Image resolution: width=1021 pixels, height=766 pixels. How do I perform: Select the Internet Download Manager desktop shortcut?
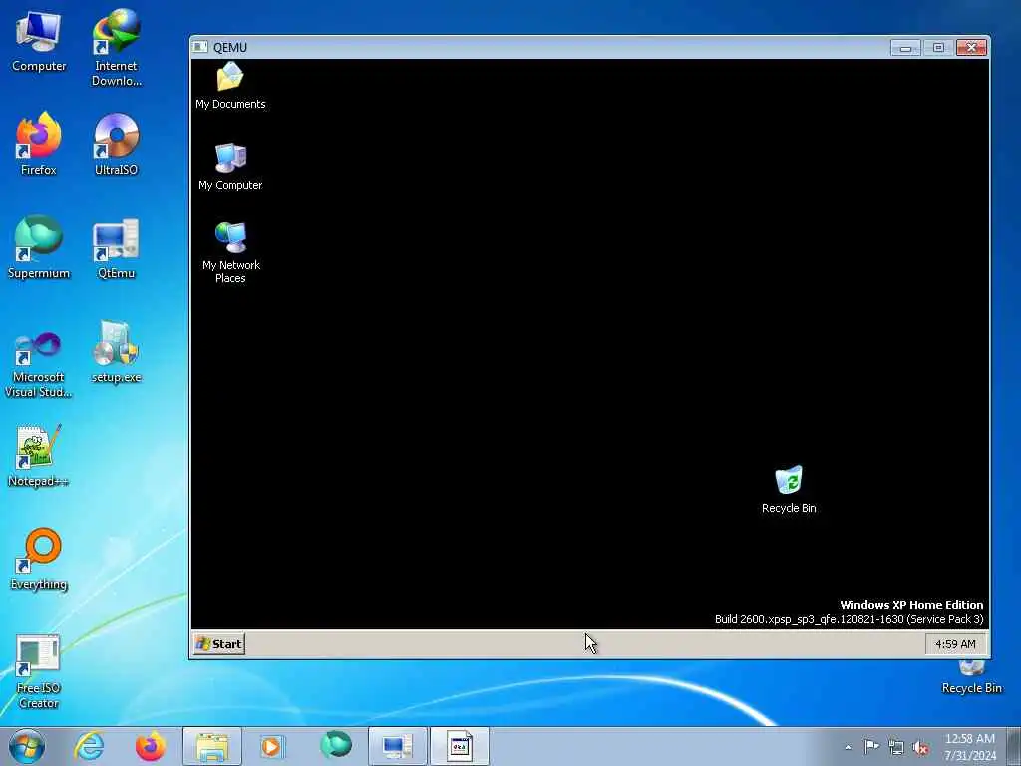[x=116, y=48]
